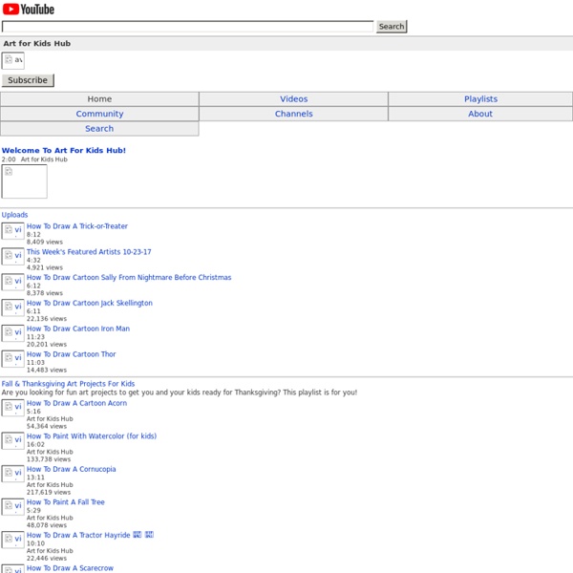
Task: Open Fall & Thanksgiving Art Projects For Kids playlist
Action: pos(68,383)
